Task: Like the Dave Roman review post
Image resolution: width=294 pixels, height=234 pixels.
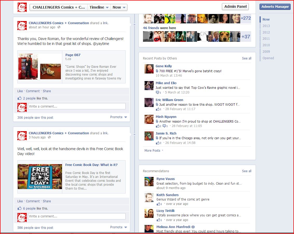Action: click(20, 91)
